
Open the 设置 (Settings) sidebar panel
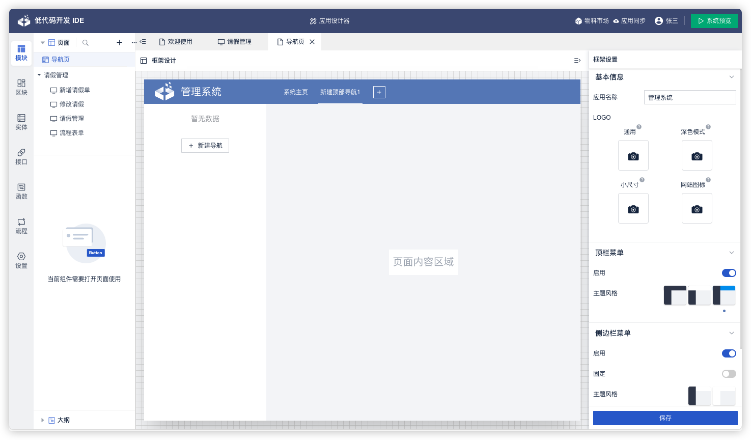click(21, 260)
